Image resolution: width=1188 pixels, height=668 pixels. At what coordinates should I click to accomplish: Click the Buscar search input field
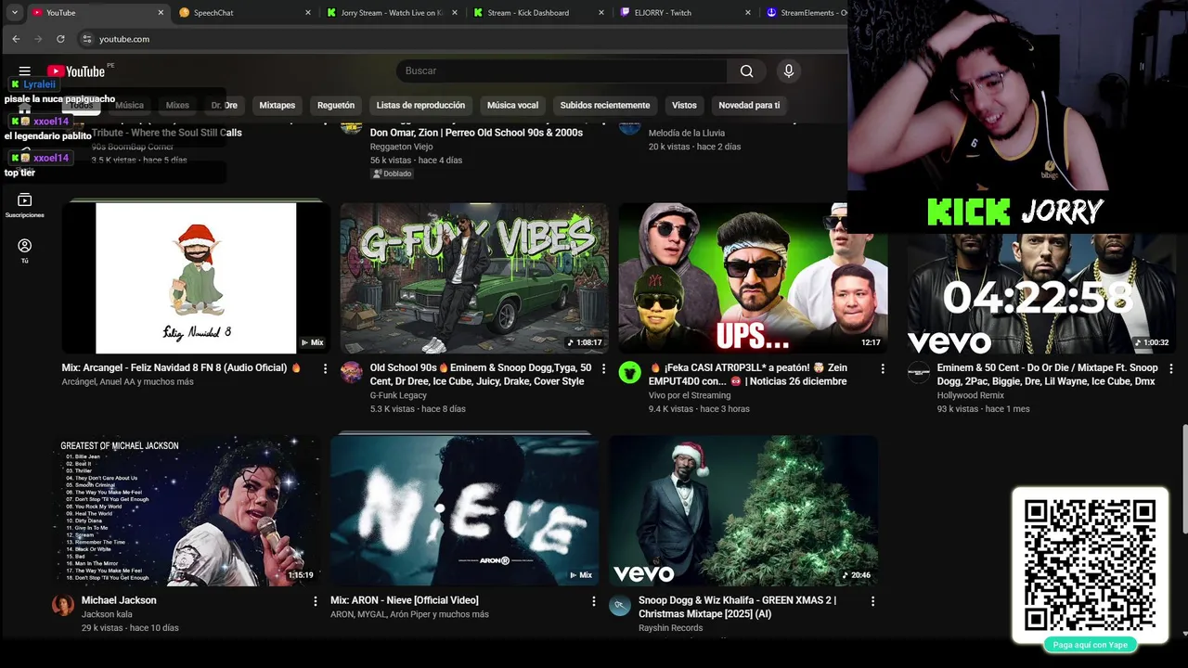[x=562, y=71]
